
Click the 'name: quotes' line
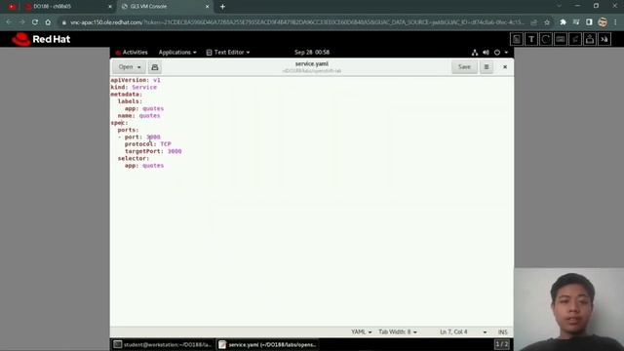point(138,116)
